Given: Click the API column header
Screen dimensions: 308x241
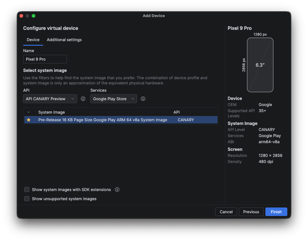Looking at the screenshot, I should click(x=177, y=112).
